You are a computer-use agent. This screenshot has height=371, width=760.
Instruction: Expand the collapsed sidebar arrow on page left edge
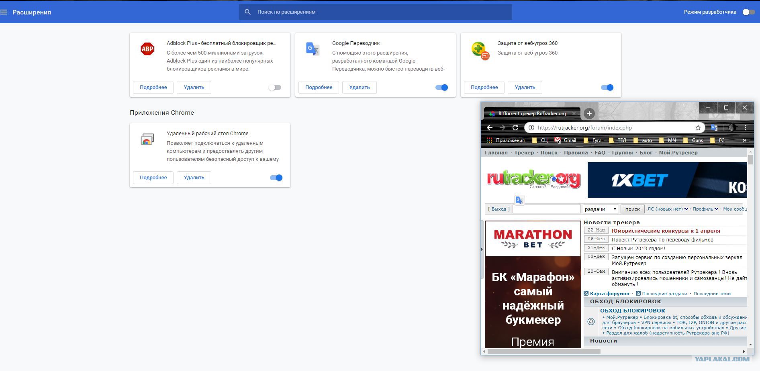click(482, 249)
